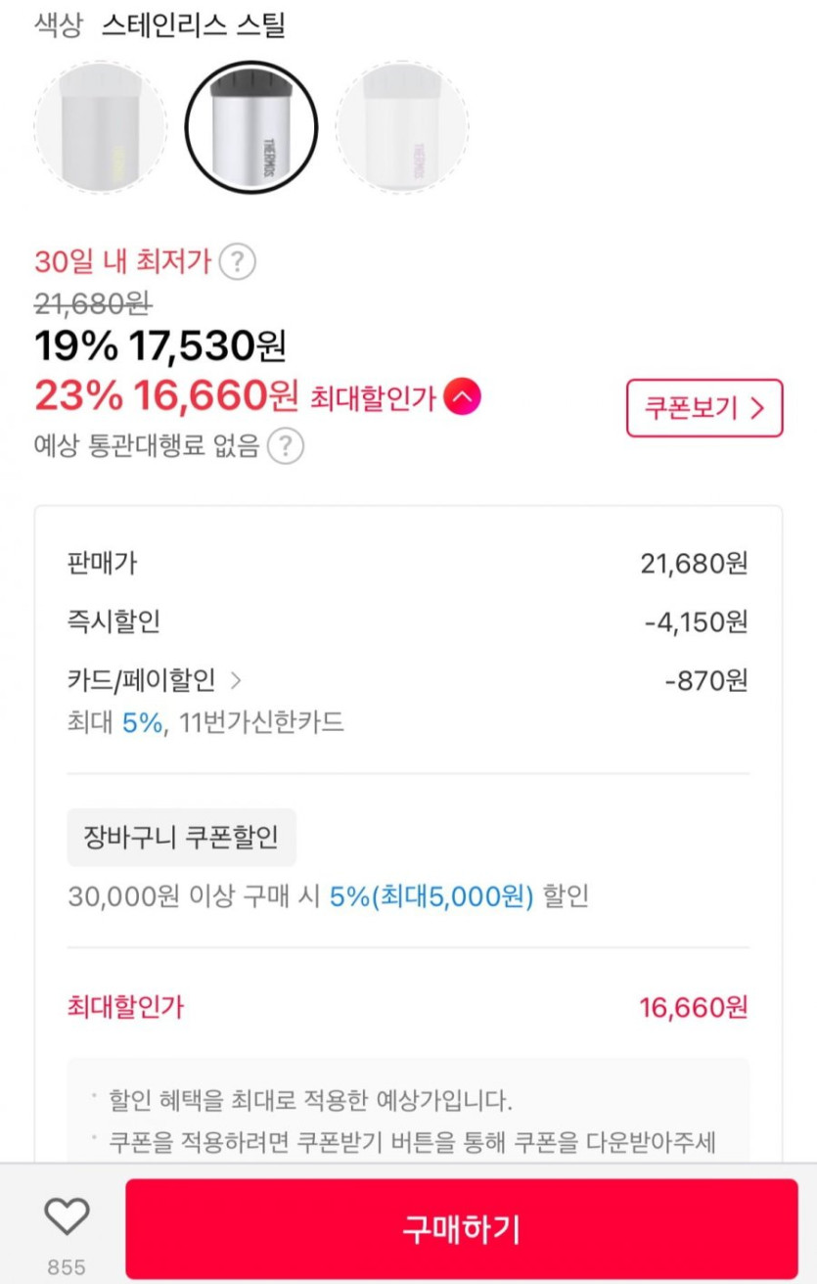
Task: Tap the heart wishlist icon
Action: pyautogui.click(x=67, y=1216)
